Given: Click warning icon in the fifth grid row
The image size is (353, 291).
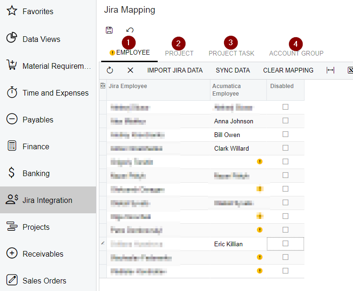Looking at the screenshot, I should (259, 162).
